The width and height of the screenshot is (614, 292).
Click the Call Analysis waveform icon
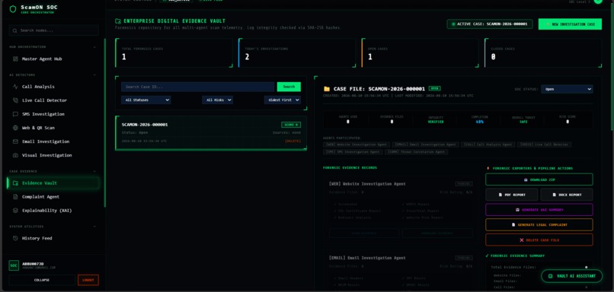[x=15, y=87]
